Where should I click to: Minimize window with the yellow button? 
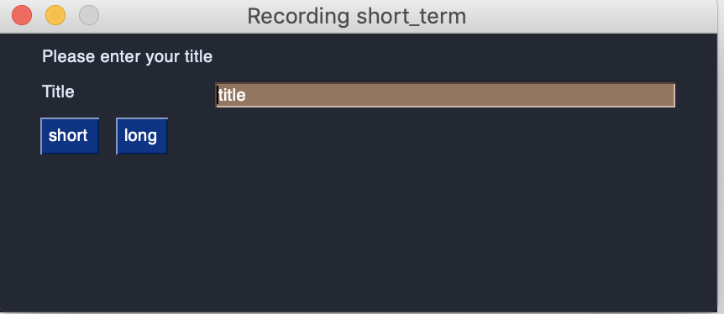(x=55, y=15)
